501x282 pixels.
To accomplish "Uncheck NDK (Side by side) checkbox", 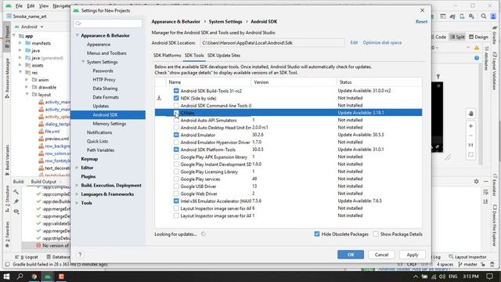I will click(x=176, y=98).
